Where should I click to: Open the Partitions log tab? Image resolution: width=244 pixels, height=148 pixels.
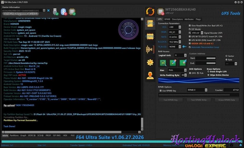[x=14, y=135]
